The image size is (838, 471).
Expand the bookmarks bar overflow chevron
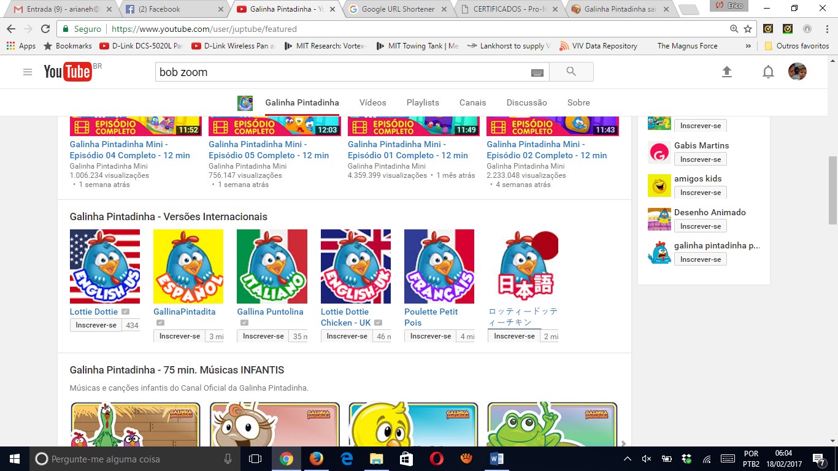click(748, 46)
